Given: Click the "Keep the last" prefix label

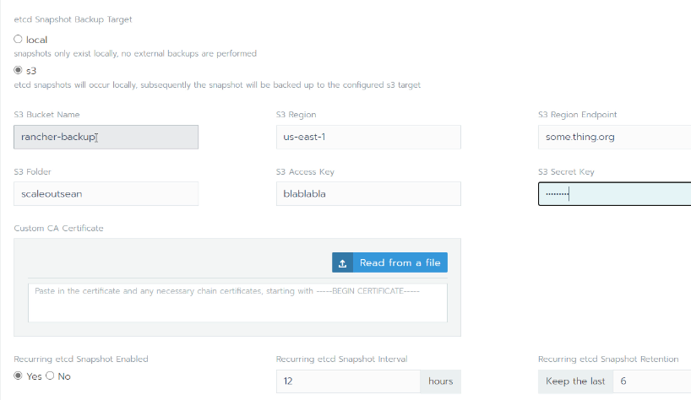Looking at the screenshot, I should (x=575, y=381).
